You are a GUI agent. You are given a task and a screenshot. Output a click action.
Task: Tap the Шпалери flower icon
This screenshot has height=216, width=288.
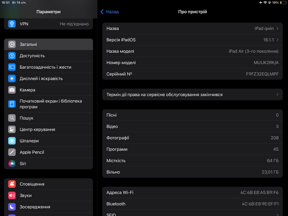tap(12, 141)
